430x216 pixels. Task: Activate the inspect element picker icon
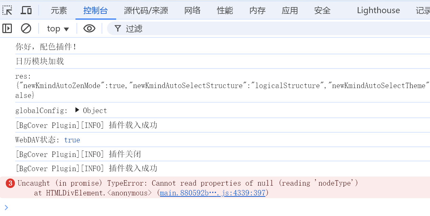click(7, 10)
